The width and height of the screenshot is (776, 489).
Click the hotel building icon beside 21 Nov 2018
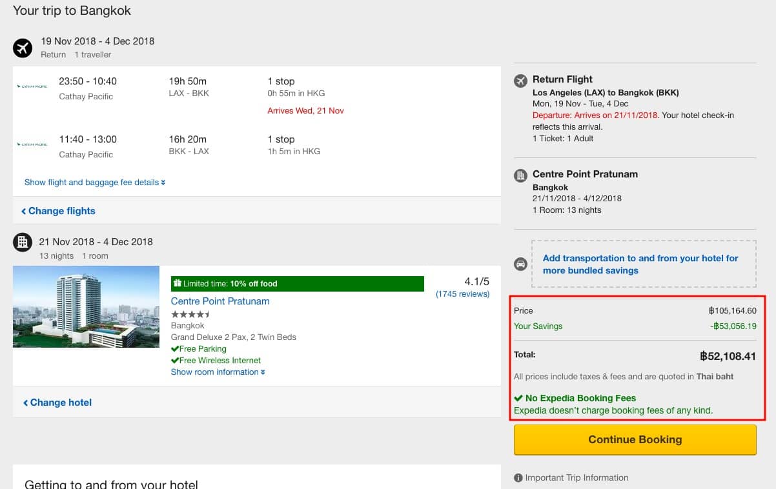click(23, 242)
